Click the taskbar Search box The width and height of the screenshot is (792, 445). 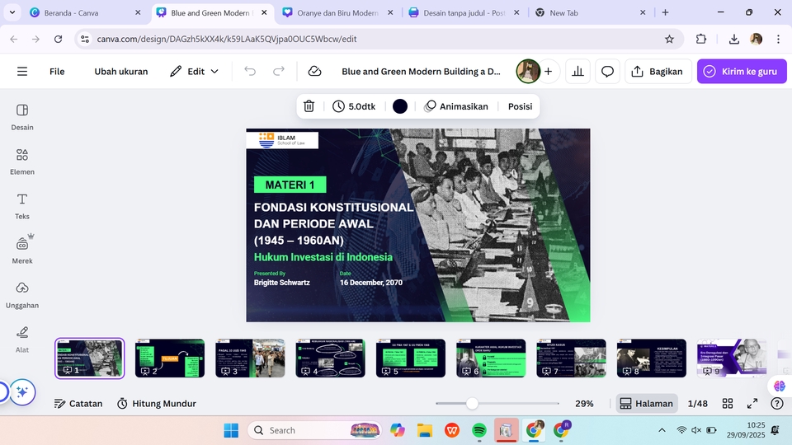314,430
